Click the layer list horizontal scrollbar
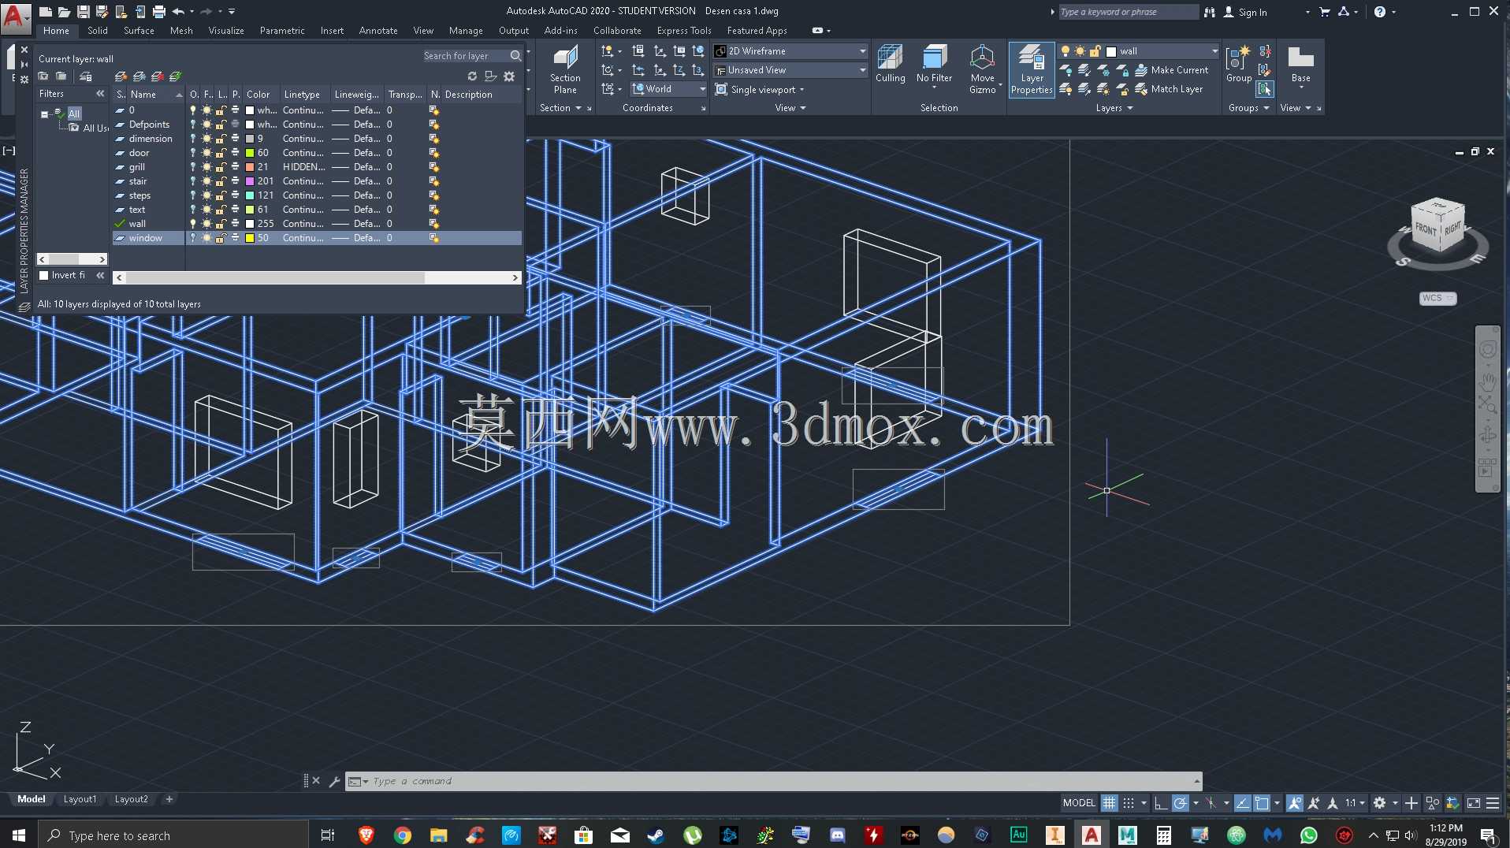1510x848 pixels. [x=317, y=278]
